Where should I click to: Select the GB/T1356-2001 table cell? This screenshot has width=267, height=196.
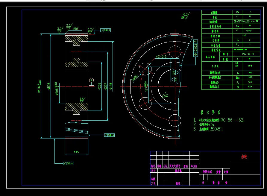pos(246,22)
